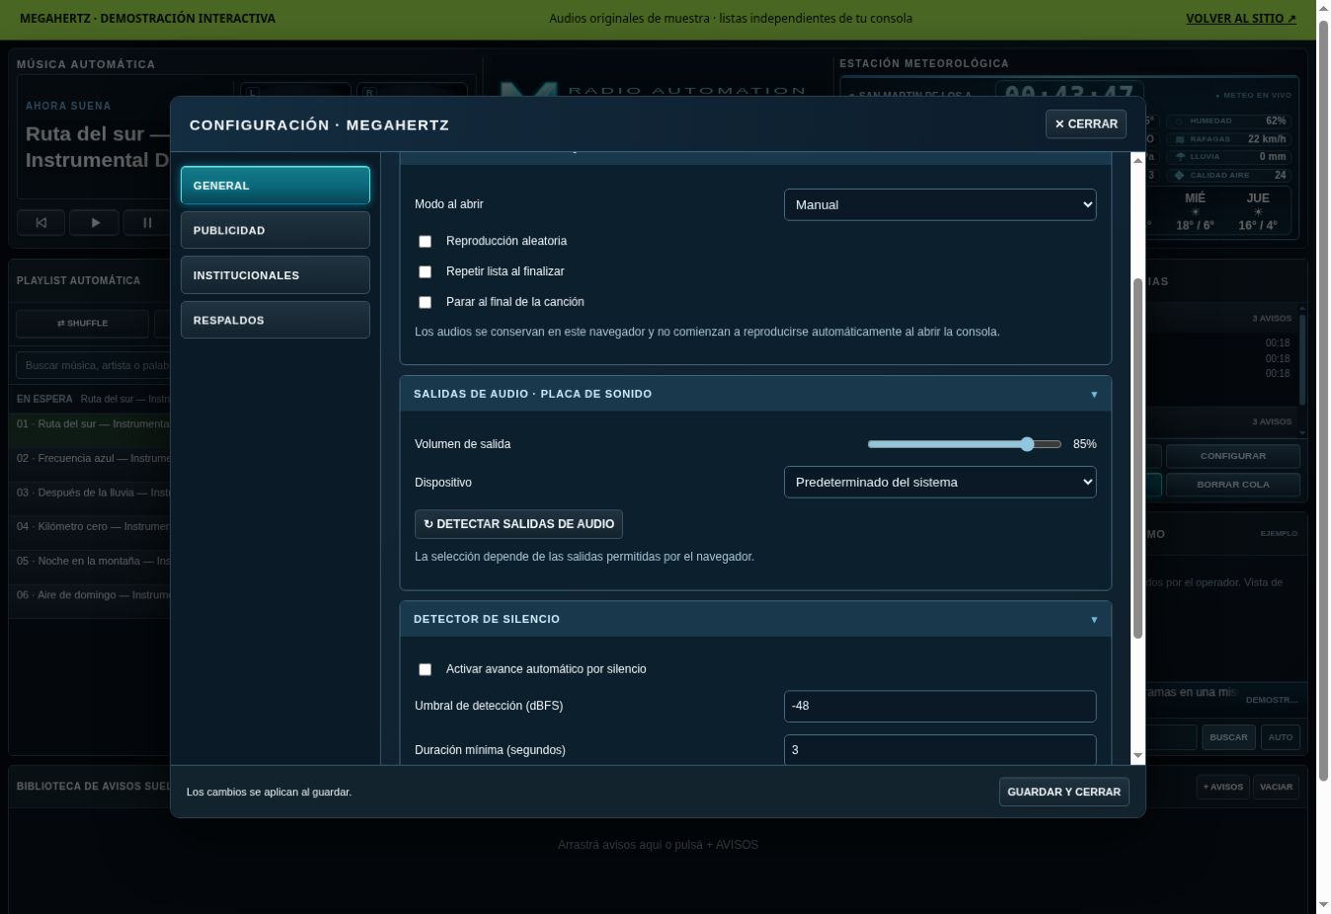Focus the Duración mínima seconds field
The image size is (1331, 914).
coord(940,750)
